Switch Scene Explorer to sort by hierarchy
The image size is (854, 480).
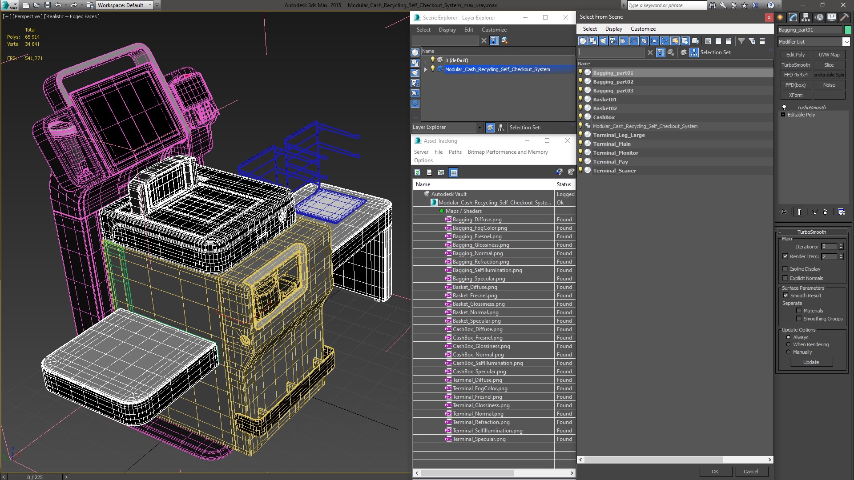(501, 128)
